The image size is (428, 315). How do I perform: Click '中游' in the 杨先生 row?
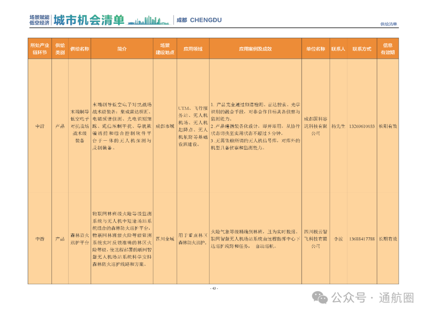(x=40, y=126)
